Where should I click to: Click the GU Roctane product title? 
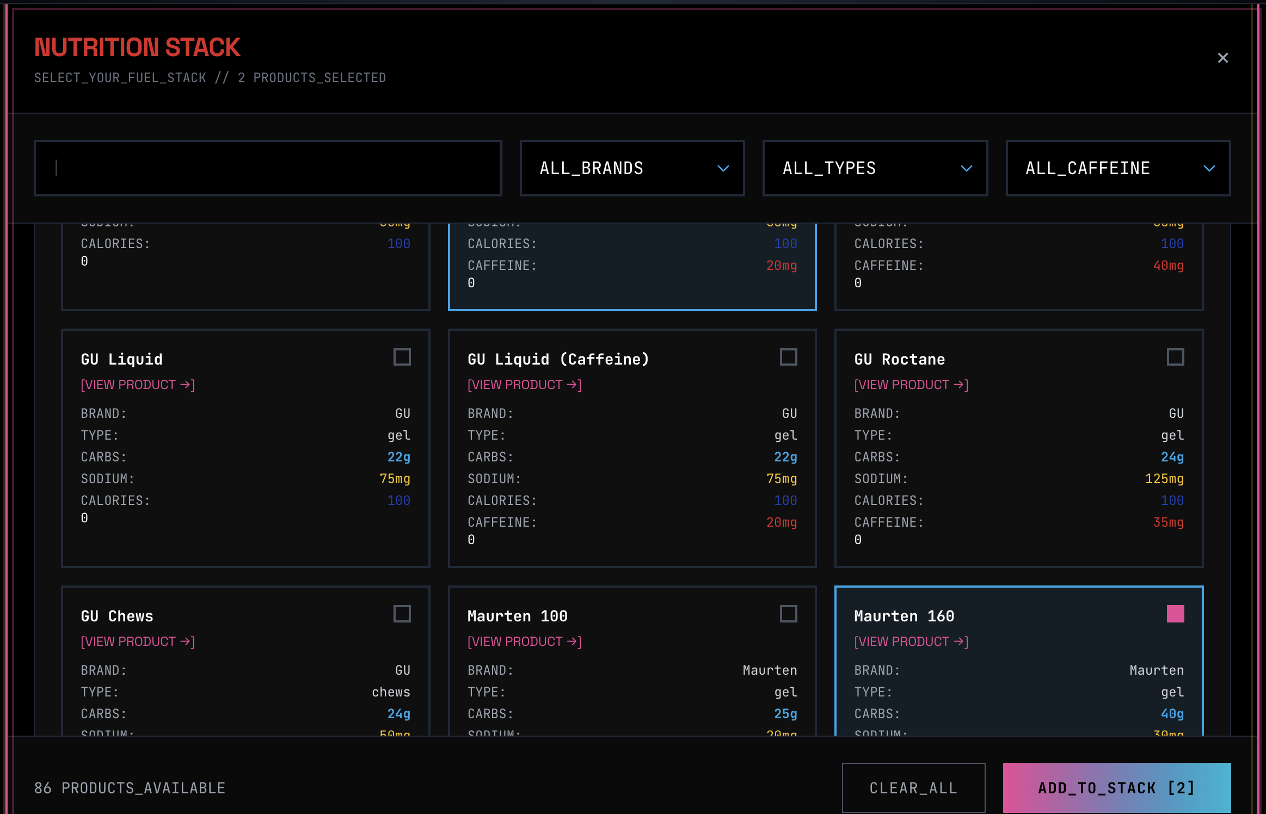(x=900, y=359)
